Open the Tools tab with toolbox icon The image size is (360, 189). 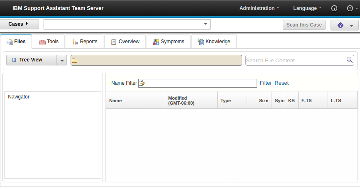pos(49,42)
